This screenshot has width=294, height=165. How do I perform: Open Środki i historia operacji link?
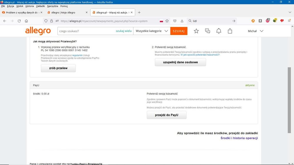239,138
